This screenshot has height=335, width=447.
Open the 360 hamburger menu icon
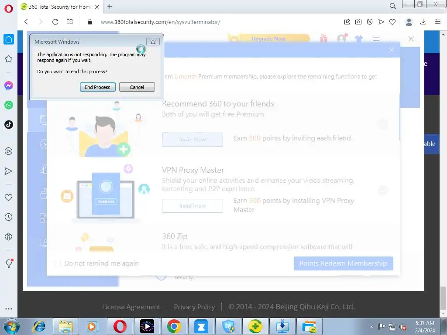click(x=376, y=39)
